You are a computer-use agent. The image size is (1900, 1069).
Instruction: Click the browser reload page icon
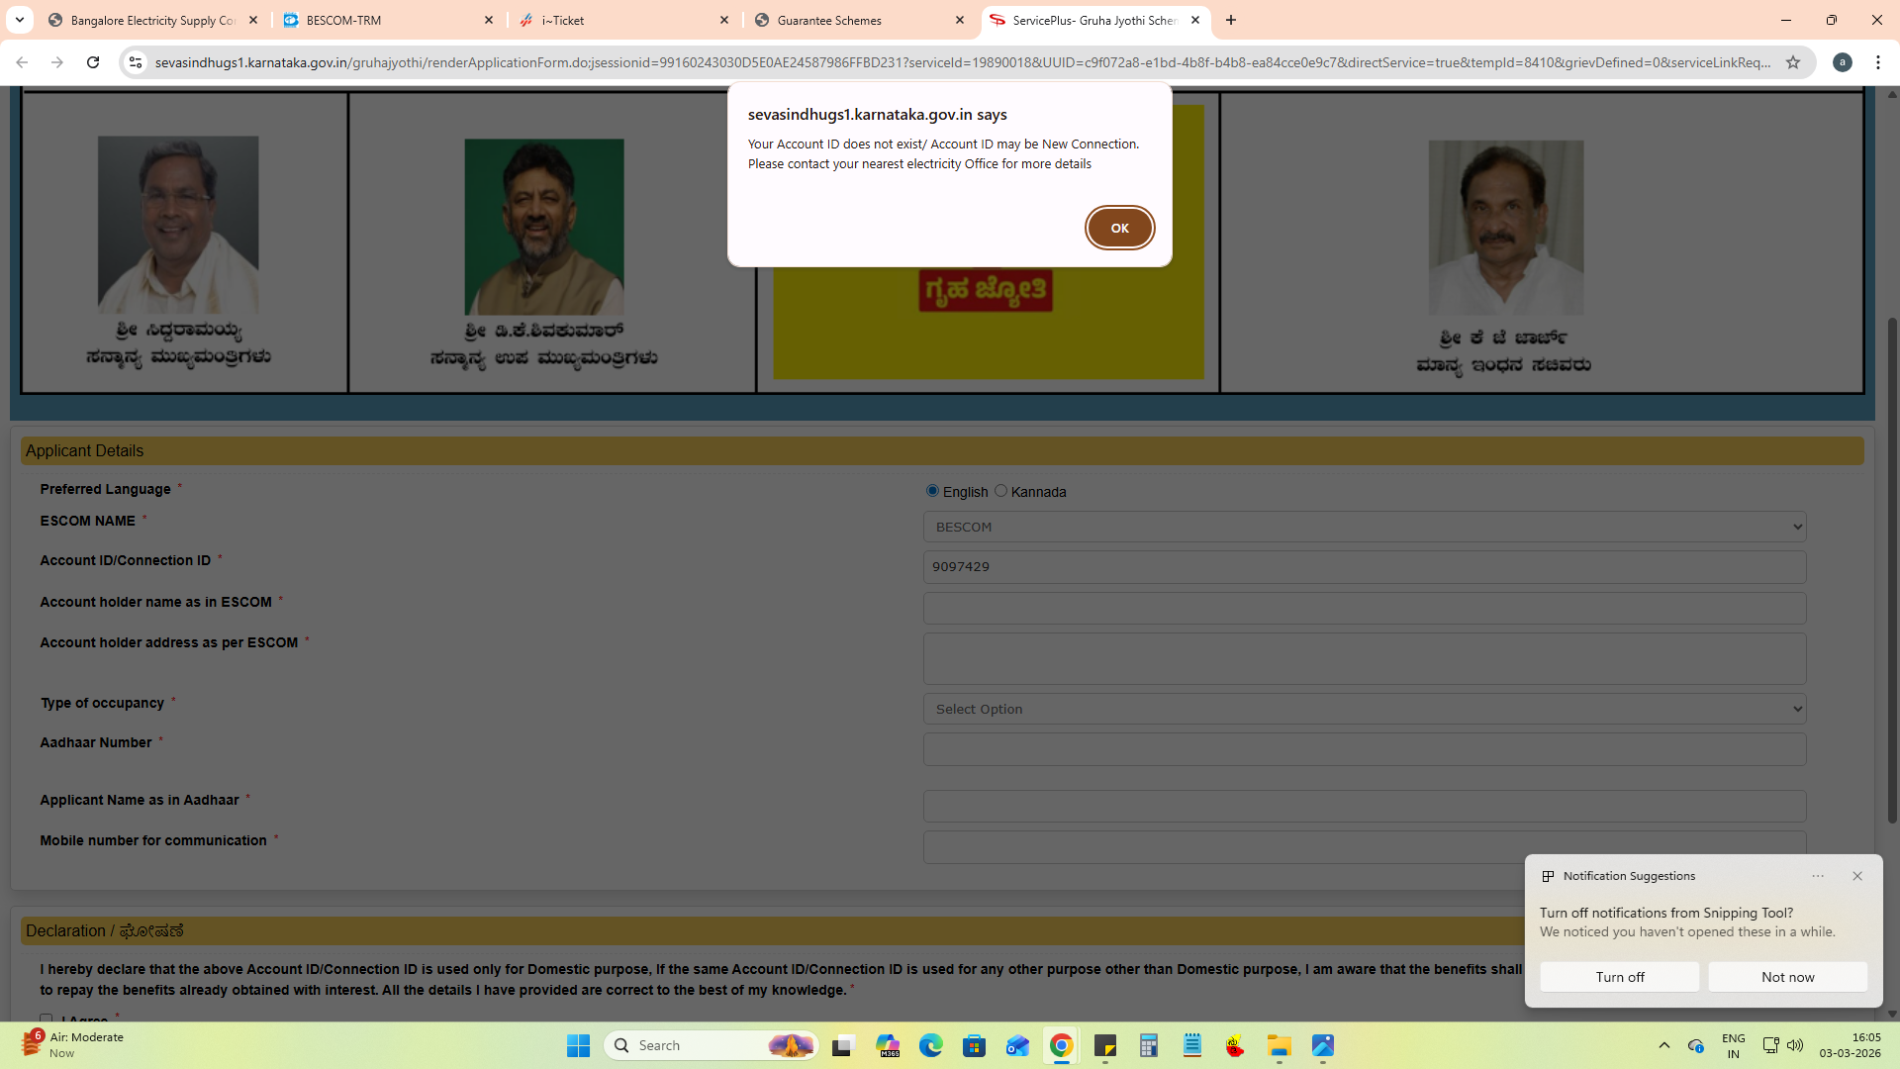tap(93, 62)
